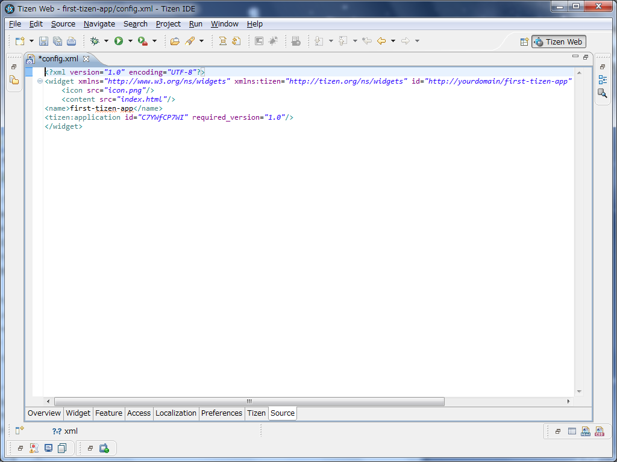The width and height of the screenshot is (617, 462).
Task: Click the Run External Tools icon
Action: point(143,41)
